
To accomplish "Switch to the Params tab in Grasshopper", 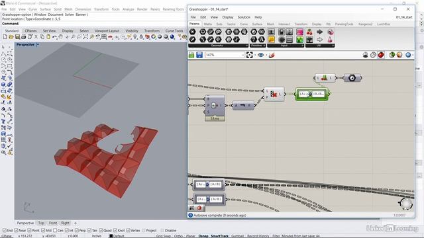I will pos(194,24).
